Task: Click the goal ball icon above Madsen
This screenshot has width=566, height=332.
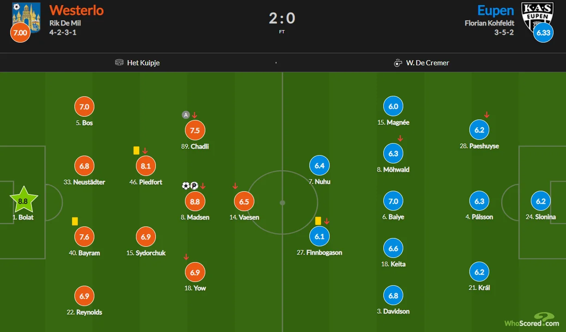Action: 186,186
